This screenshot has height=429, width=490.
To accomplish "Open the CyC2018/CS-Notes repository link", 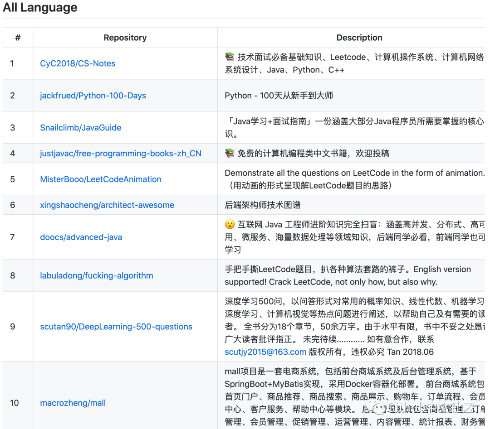I will 78,63.
